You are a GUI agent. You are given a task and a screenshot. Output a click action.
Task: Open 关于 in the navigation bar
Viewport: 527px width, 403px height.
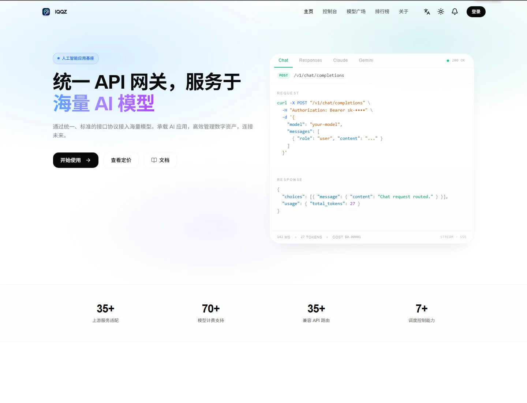tap(404, 12)
